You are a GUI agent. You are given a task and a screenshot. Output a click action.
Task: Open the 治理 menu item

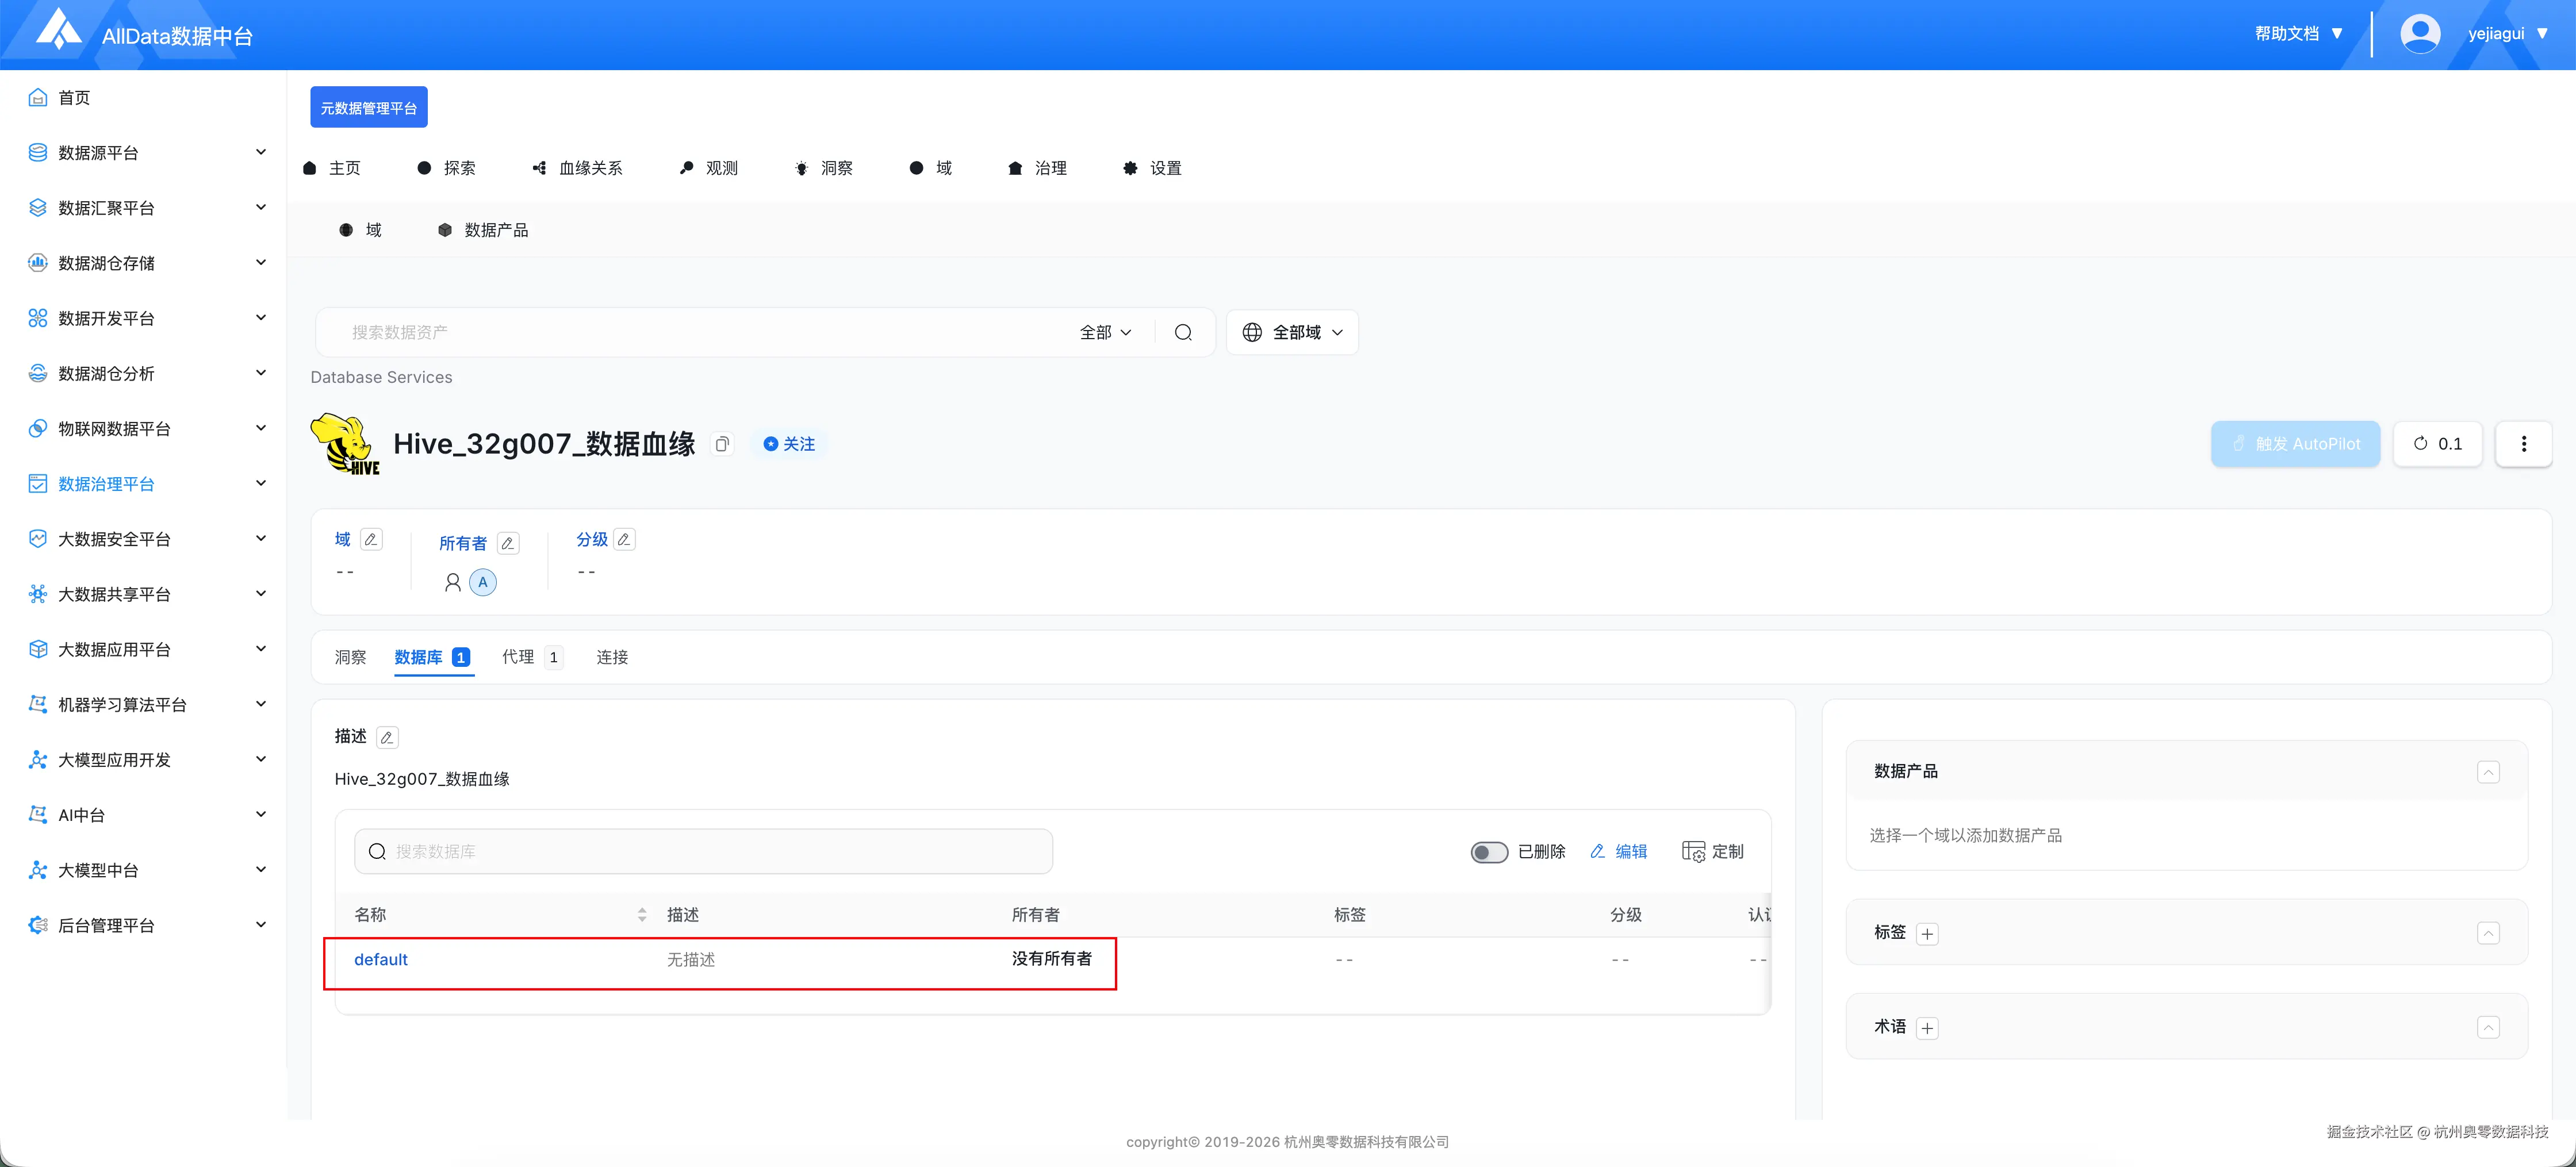click(1038, 168)
